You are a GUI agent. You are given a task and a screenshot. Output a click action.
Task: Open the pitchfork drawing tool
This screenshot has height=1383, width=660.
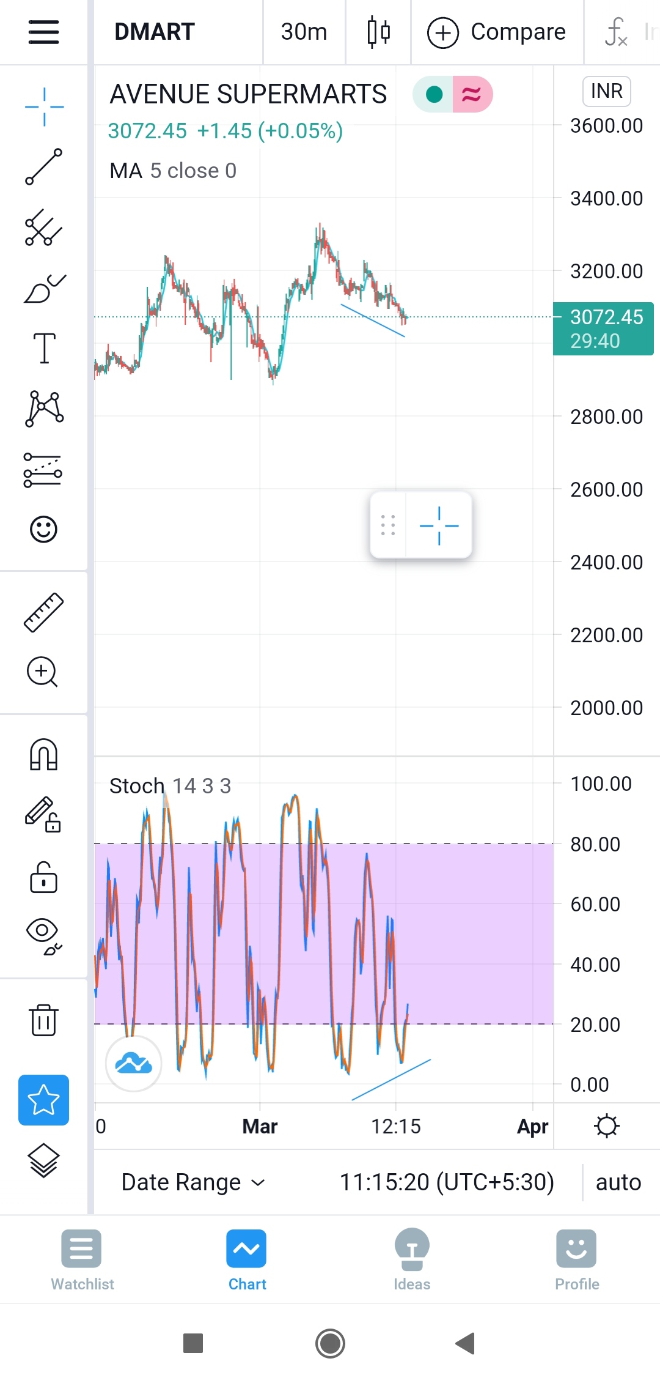(x=44, y=228)
